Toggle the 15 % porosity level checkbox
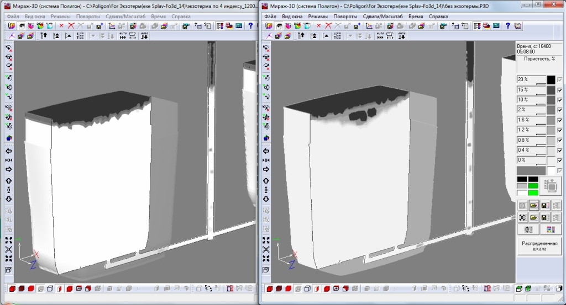 tap(559, 90)
